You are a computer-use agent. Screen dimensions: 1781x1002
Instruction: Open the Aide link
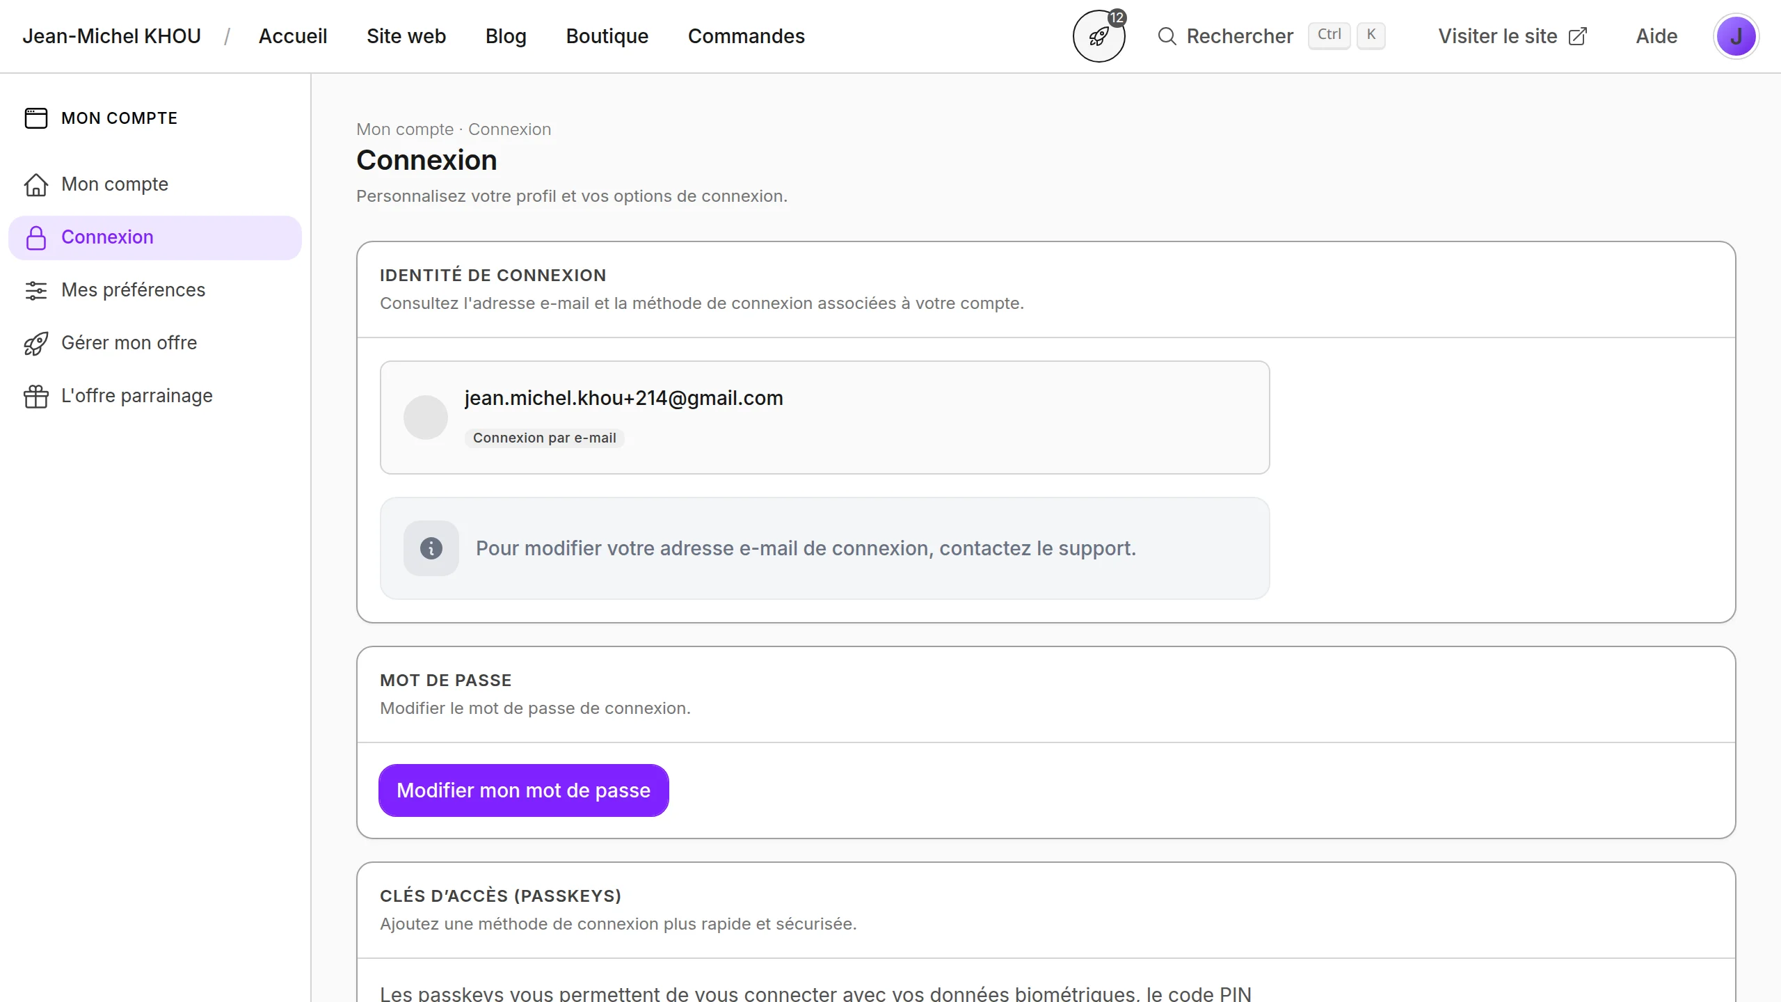tap(1656, 36)
